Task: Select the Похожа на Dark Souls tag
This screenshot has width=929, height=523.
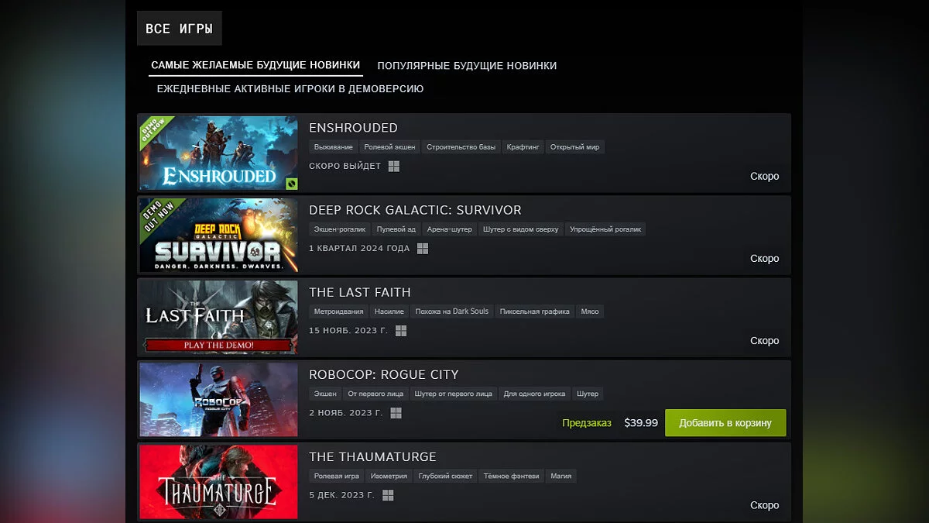Action: [x=452, y=311]
